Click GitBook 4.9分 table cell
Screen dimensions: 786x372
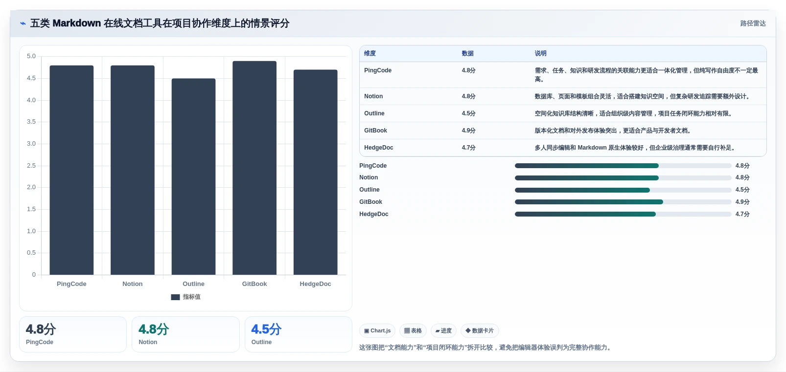point(468,131)
